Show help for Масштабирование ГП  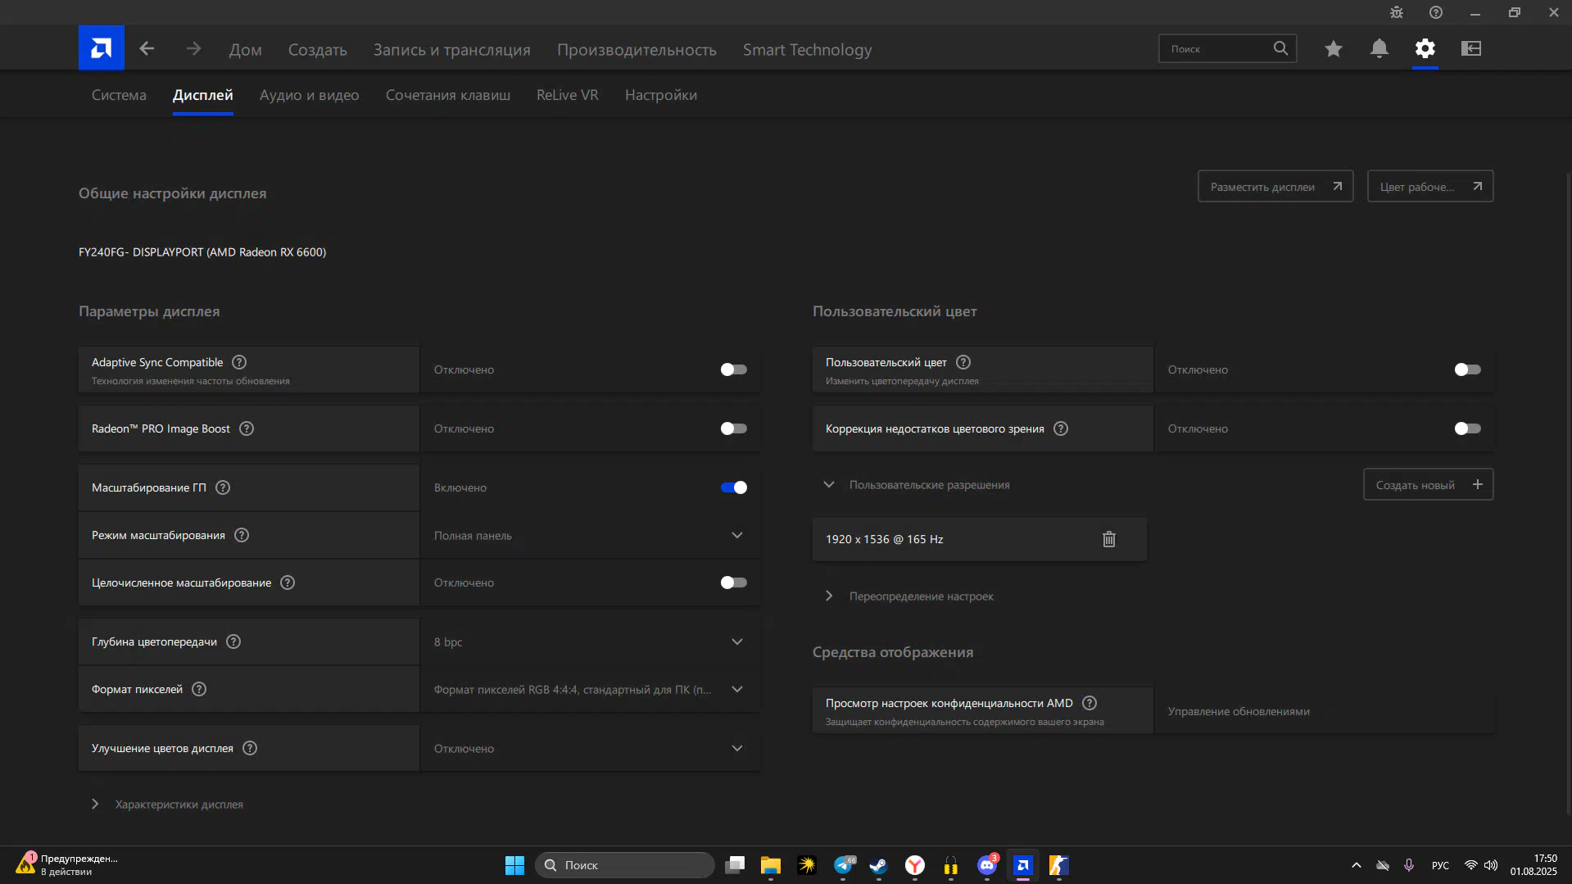(x=223, y=487)
